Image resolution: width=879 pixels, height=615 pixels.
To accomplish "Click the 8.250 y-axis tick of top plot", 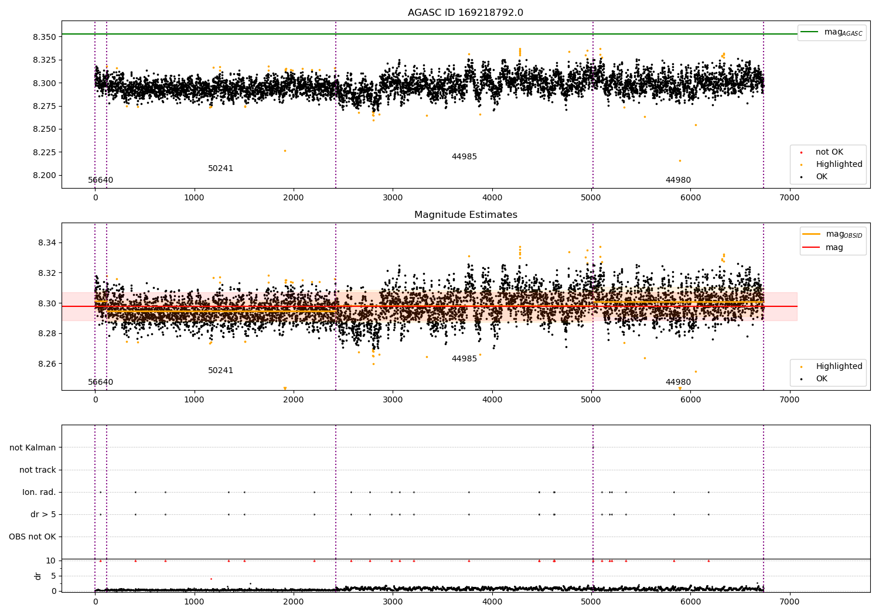I will [45, 129].
